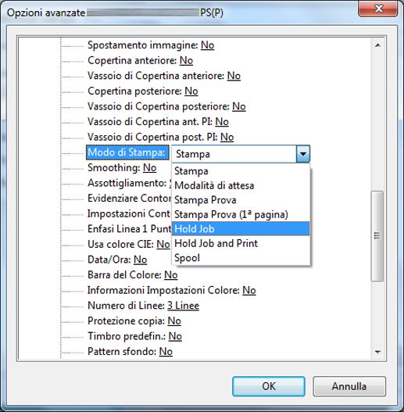Select the Protezione copia No value

pos(174,321)
